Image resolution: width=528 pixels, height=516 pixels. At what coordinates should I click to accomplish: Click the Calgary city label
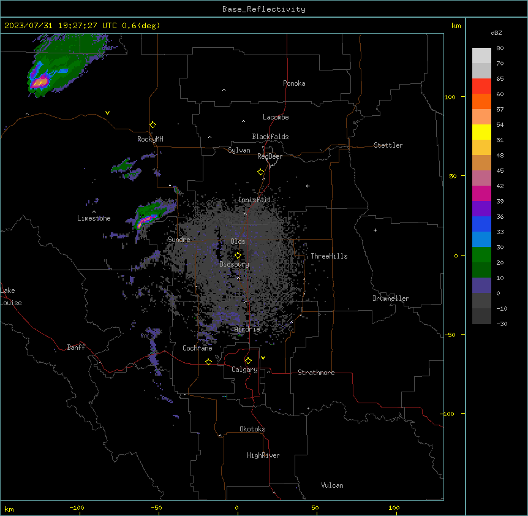pyautogui.click(x=244, y=370)
